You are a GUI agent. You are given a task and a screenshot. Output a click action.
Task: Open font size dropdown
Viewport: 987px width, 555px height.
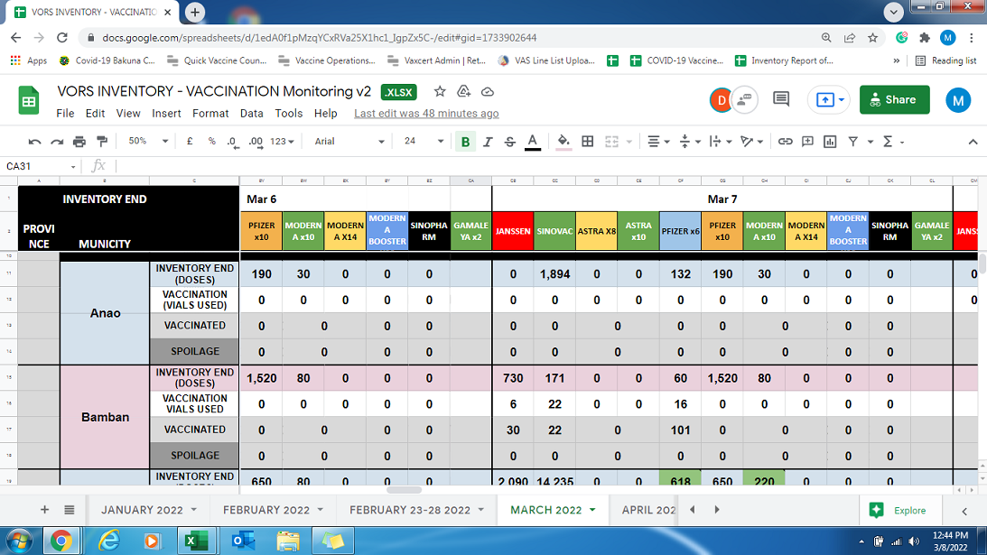[x=424, y=142]
